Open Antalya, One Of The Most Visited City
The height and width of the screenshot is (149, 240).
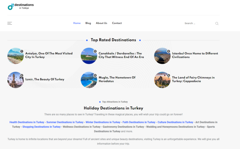click(49, 55)
